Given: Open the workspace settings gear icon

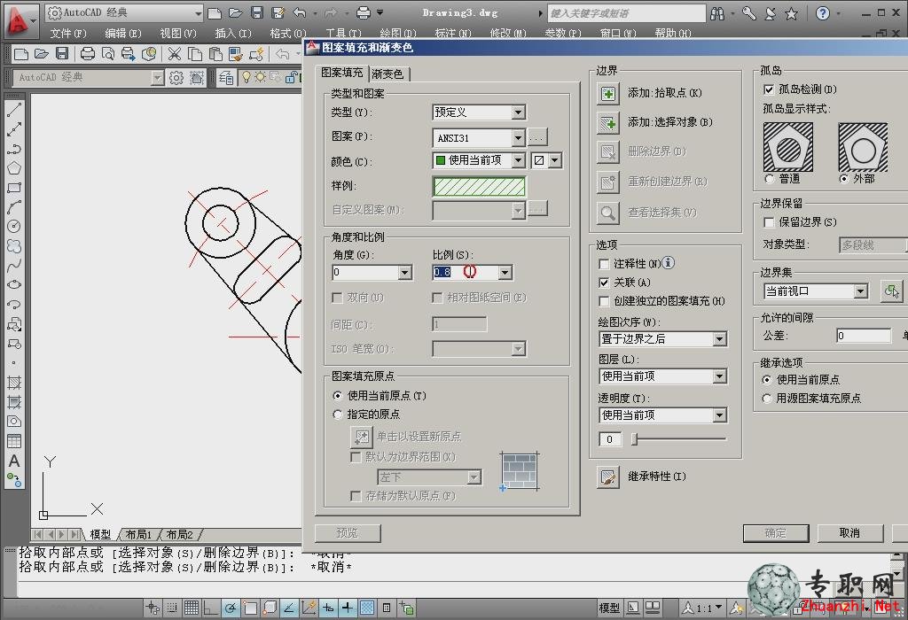Looking at the screenshot, I should pyautogui.click(x=176, y=78).
